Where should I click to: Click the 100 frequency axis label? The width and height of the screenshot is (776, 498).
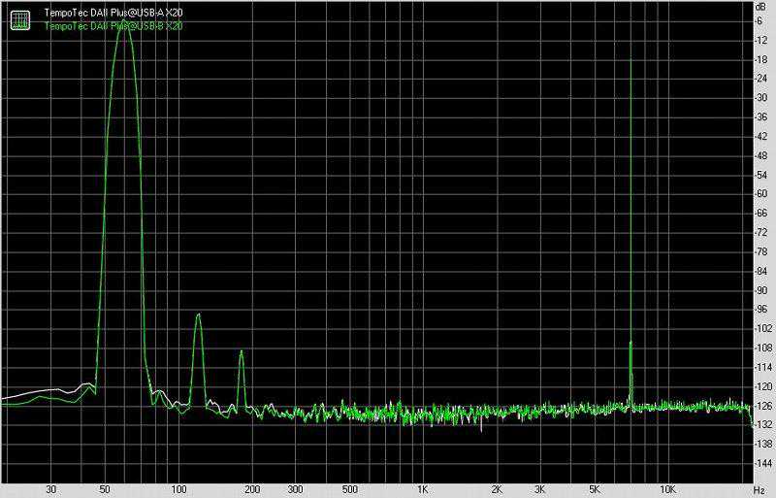[x=178, y=489]
